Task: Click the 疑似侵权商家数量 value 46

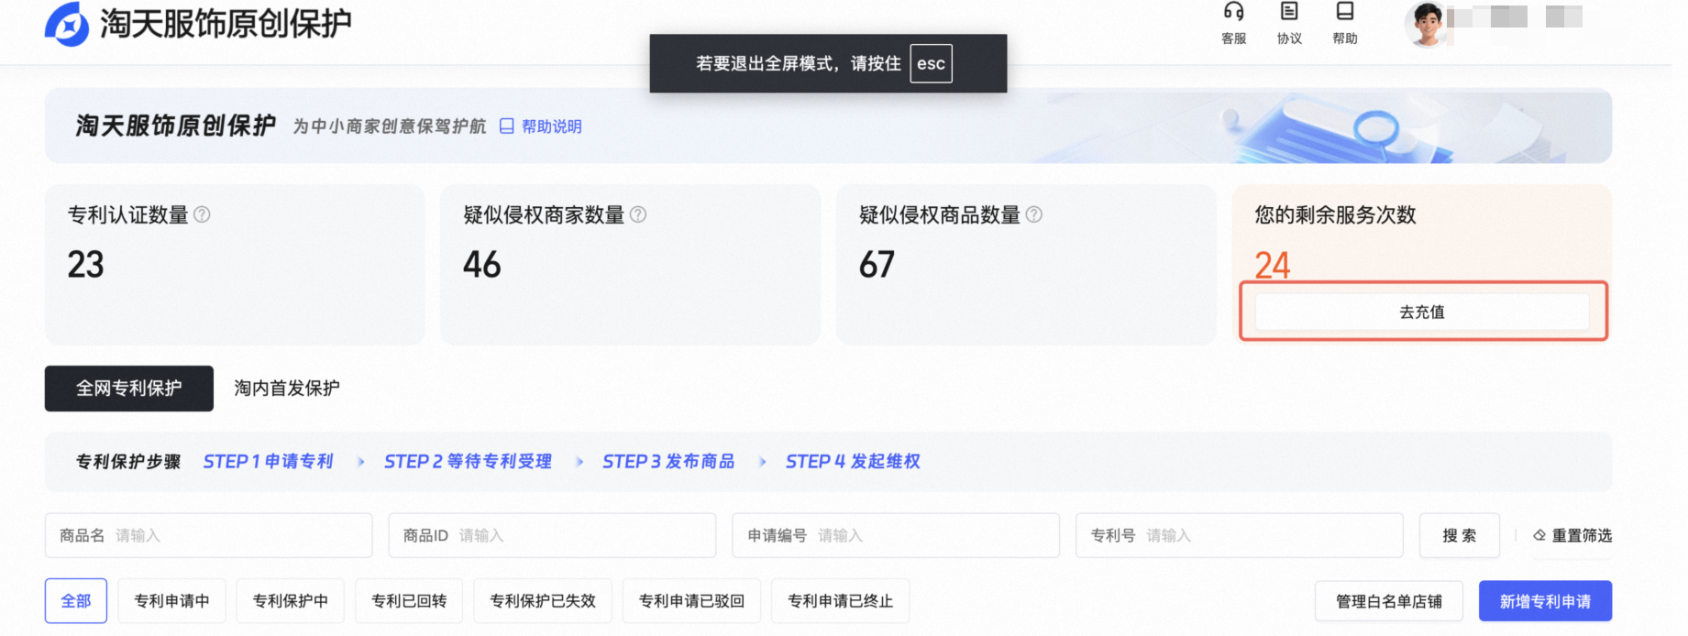Action: [x=482, y=265]
